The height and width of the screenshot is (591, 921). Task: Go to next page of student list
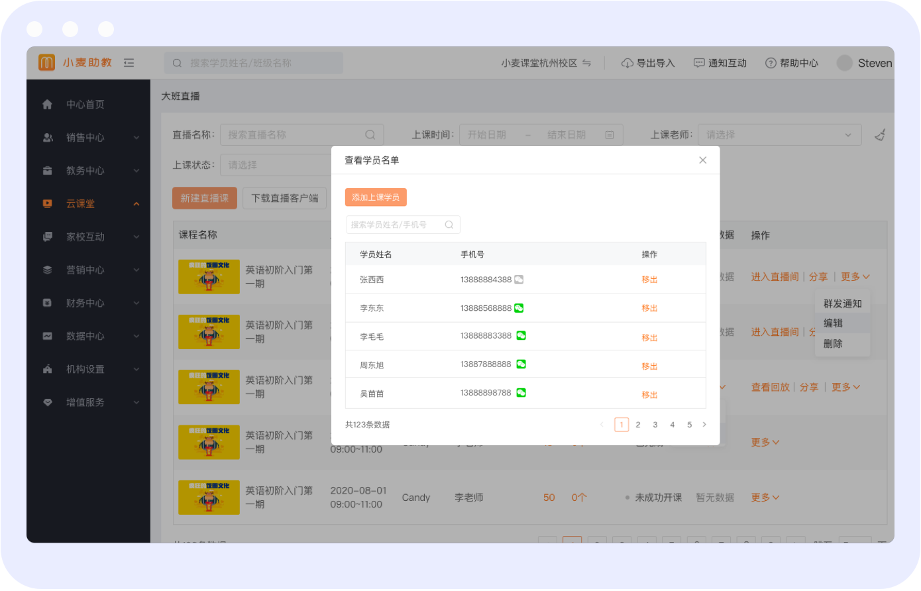coord(704,425)
